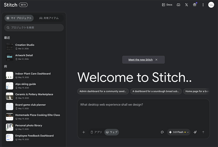Open Employee Feedback Dashboard example
Viewport: 218px width, 147px height.
[x=33, y=137]
